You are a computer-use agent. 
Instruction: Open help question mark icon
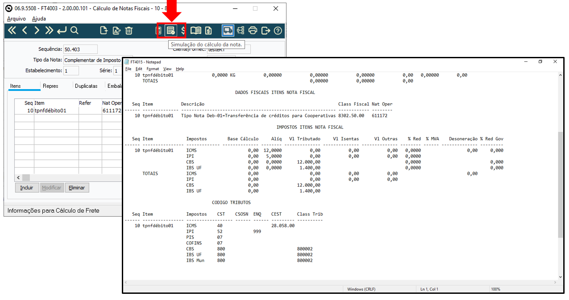point(278,30)
